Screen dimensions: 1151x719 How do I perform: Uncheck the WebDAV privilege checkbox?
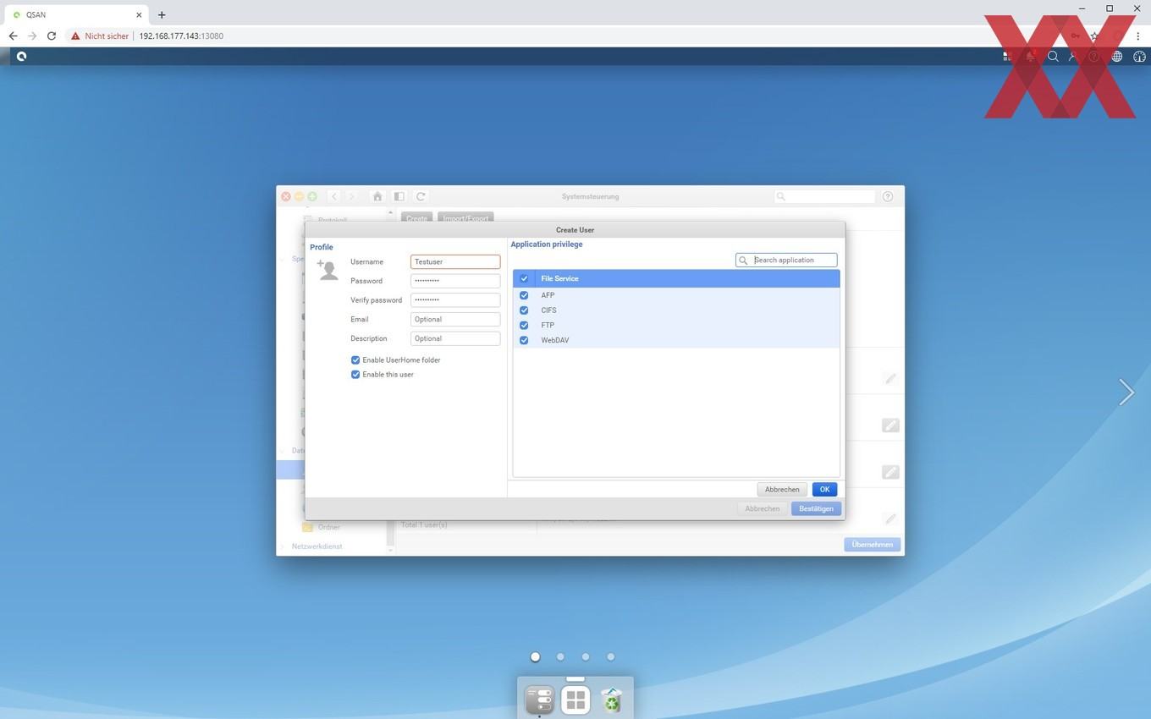click(524, 340)
